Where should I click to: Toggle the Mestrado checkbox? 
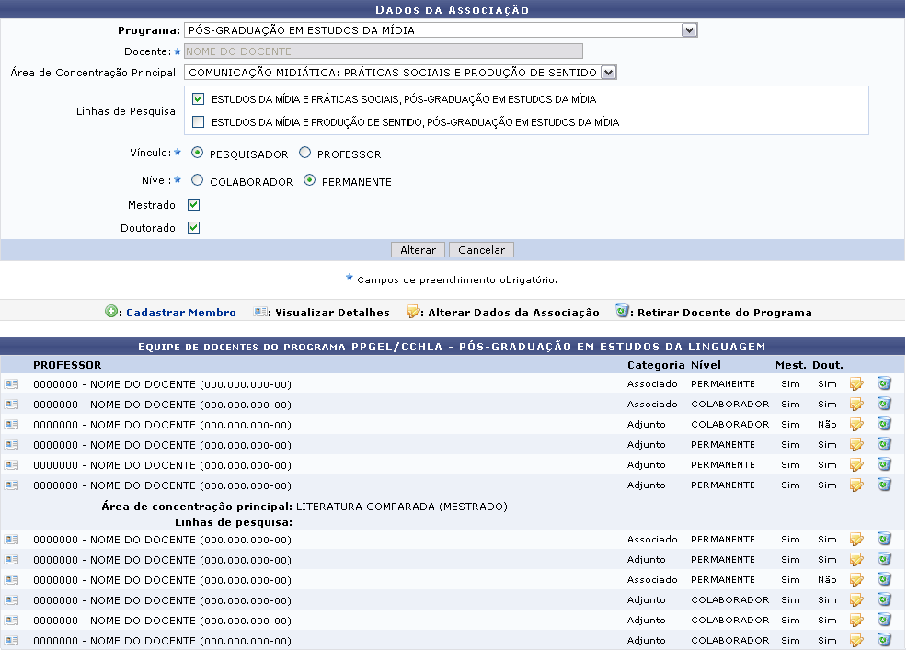pyautogui.click(x=193, y=205)
